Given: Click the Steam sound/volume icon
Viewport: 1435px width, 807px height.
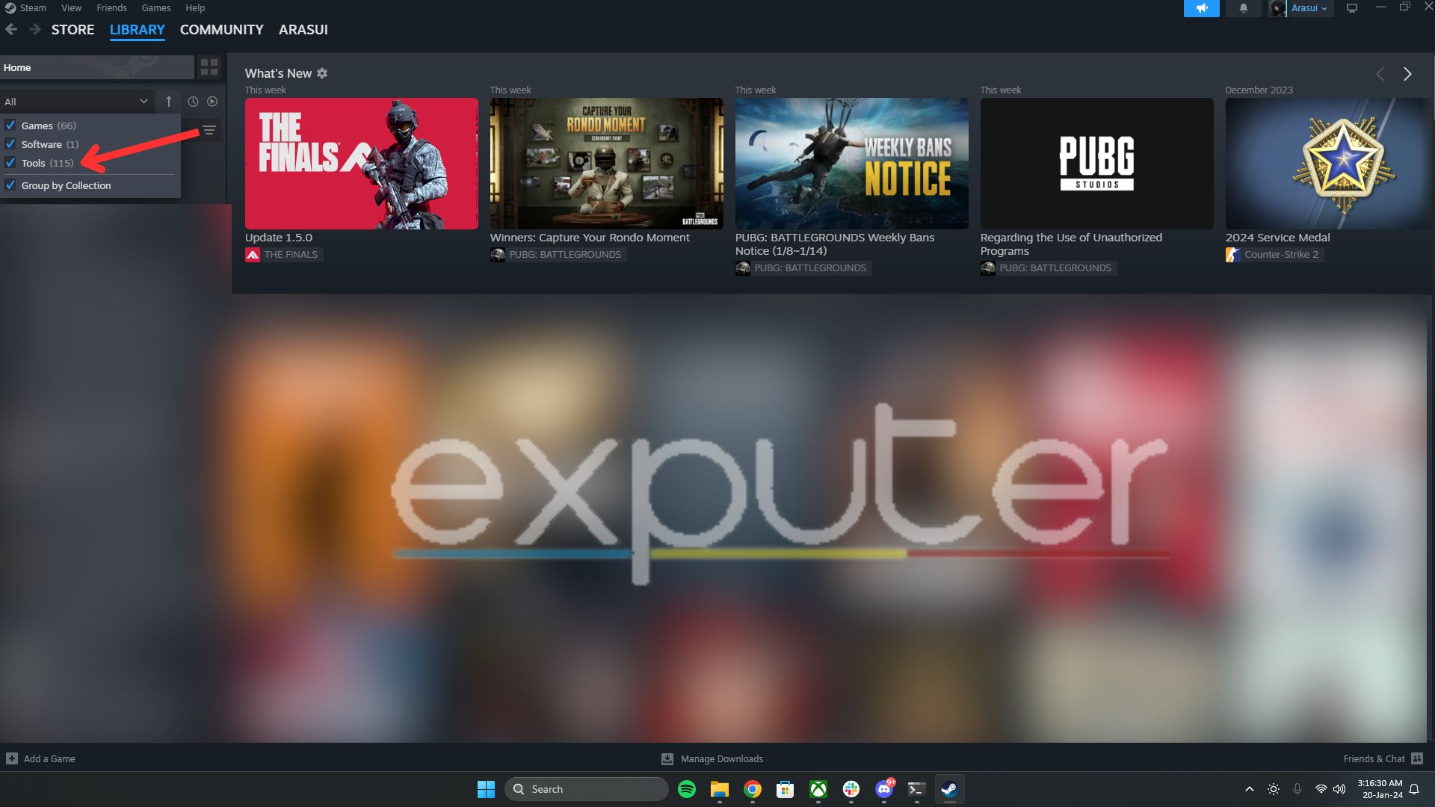Looking at the screenshot, I should (x=1203, y=8).
